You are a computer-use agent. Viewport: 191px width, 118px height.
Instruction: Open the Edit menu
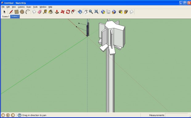point(8,7)
